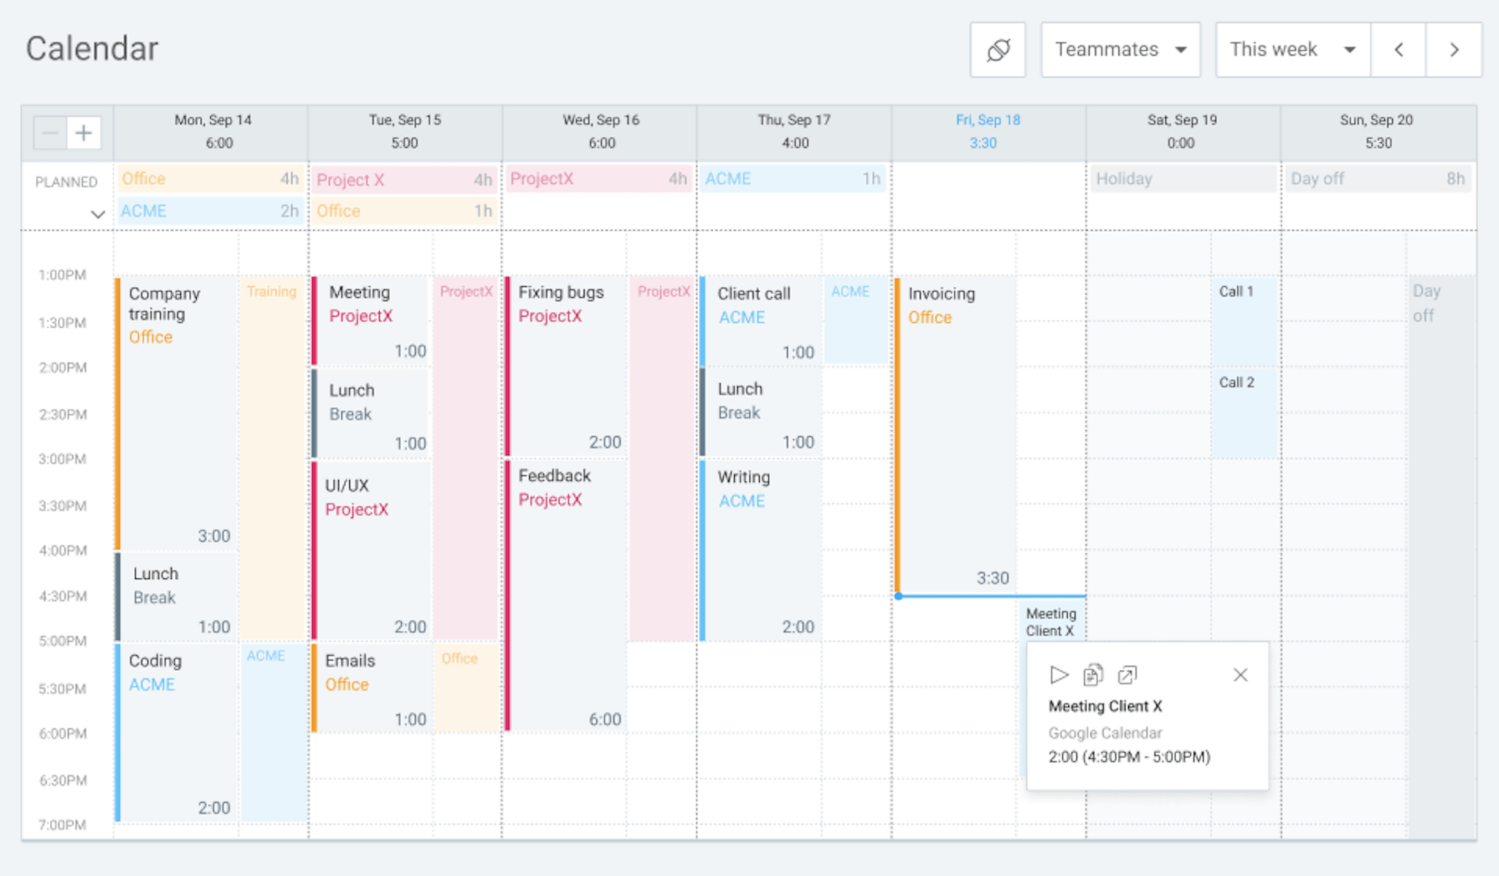Click the Call 1 event on Saturday
The width and height of the screenshot is (1499, 876).
pyautogui.click(x=1244, y=321)
